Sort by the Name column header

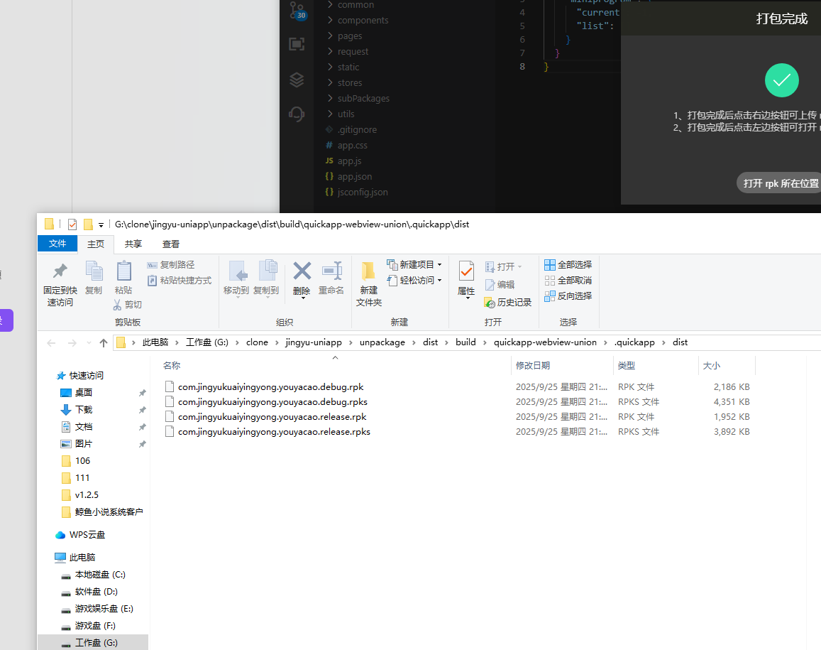(172, 365)
